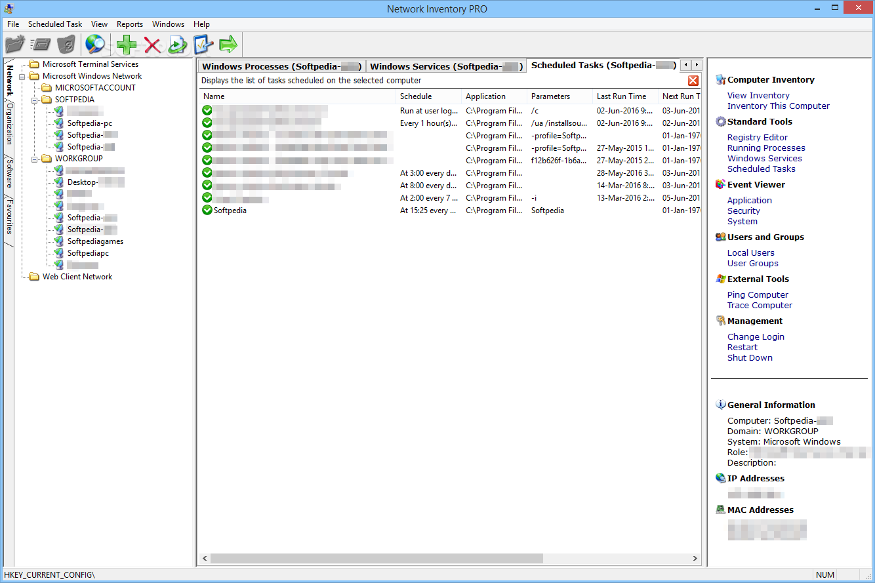875x583 pixels.
Task: Collapse the SOFTPEDIA domain node
Action: [34, 100]
